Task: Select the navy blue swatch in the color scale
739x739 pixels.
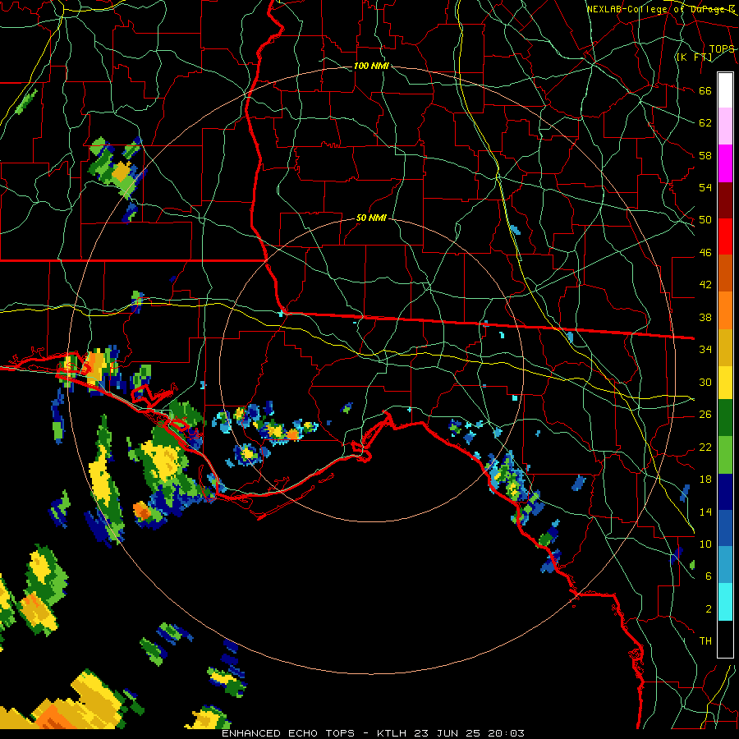Action: pos(725,492)
